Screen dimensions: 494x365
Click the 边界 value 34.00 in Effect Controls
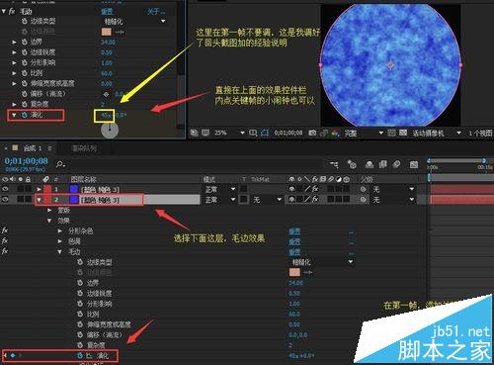pos(108,43)
